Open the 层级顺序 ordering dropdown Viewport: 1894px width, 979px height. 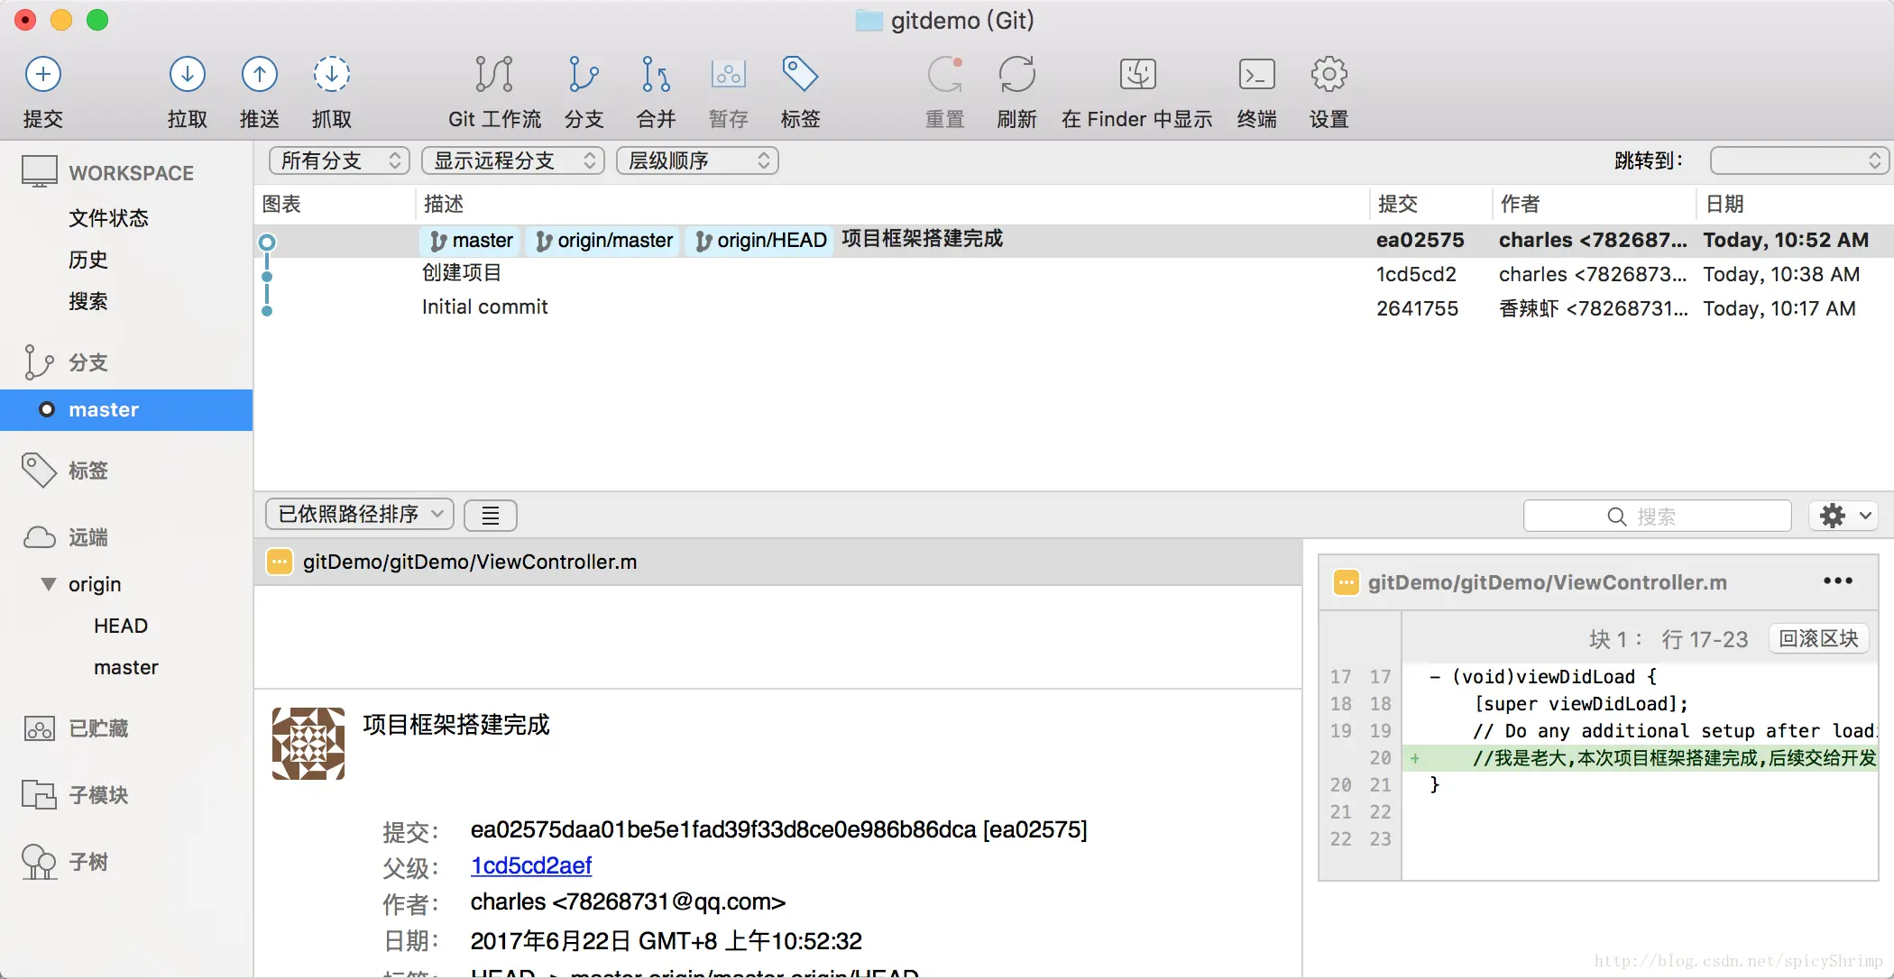(697, 160)
